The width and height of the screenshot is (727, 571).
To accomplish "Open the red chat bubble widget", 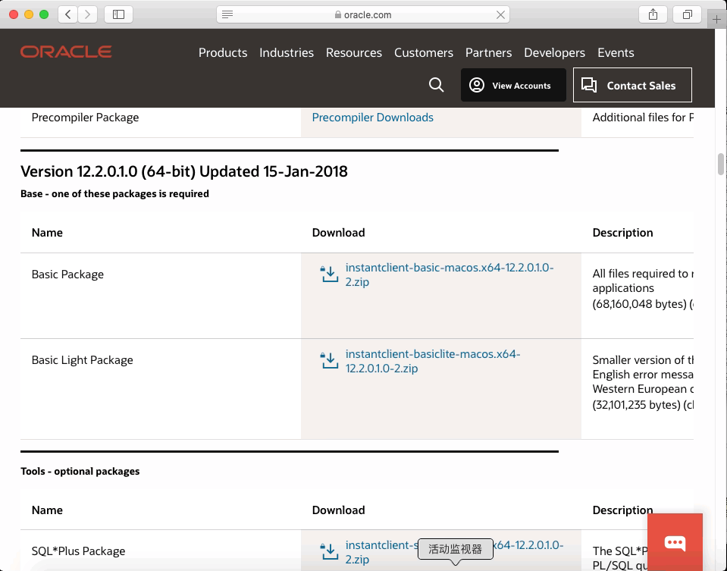I will pyautogui.click(x=675, y=542).
